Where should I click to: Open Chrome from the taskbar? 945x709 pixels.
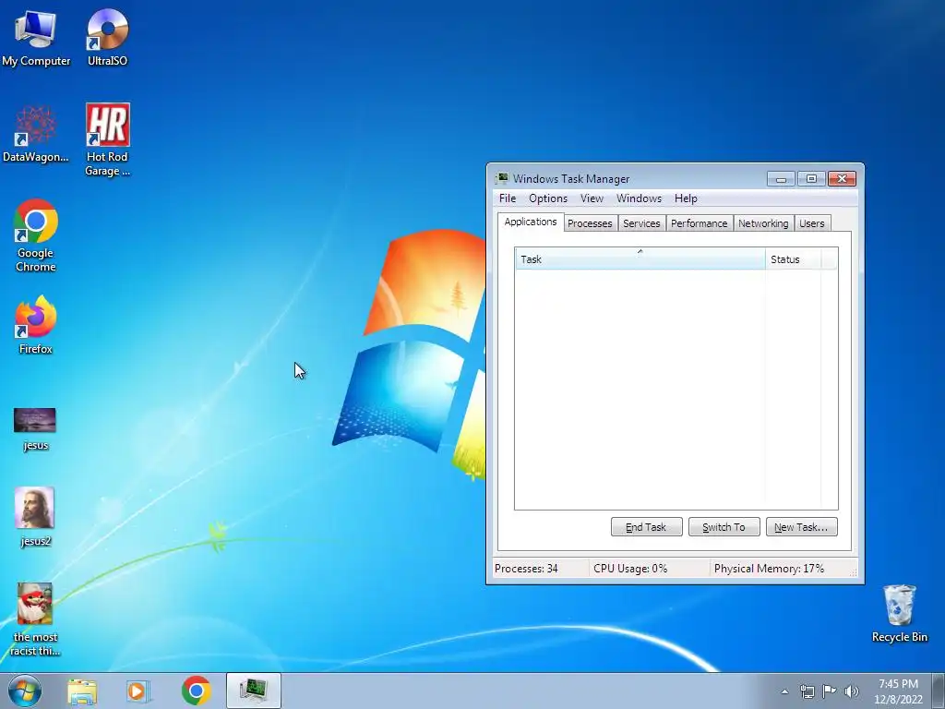tap(196, 691)
